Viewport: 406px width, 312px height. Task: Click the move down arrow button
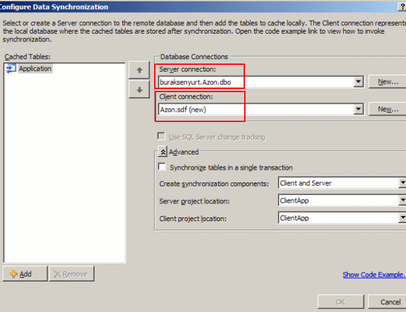click(138, 89)
